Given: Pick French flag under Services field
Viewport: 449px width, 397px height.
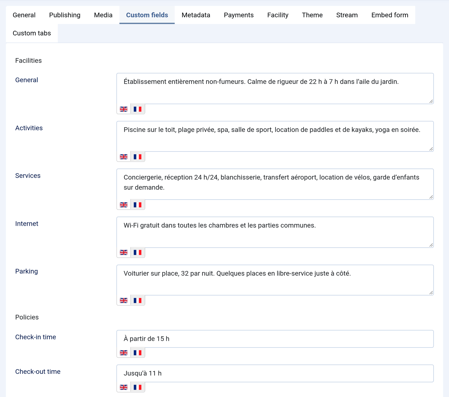Looking at the screenshot, I should (138, 205).
